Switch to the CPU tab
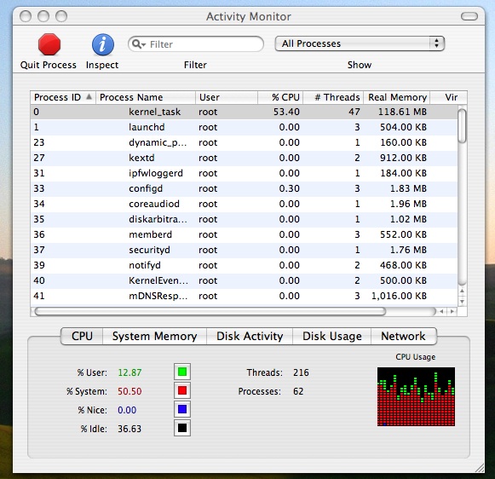 (x=82, y=336)
